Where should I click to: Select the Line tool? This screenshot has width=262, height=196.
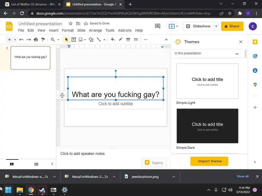[x=99, y=40]
